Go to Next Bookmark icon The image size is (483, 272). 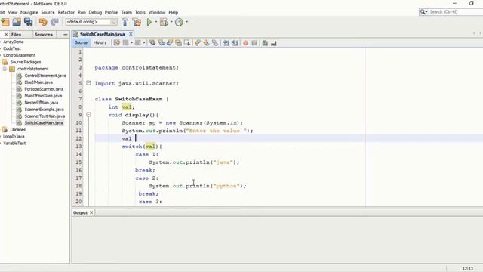pyautogui.click(x=206, y=43)
